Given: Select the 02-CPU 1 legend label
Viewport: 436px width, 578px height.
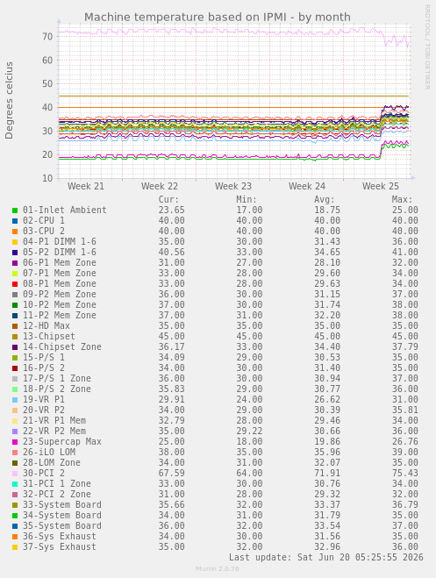Looking at the screenshot, I should click(44, 220).
